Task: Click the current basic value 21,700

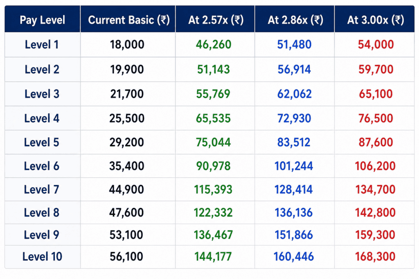Action: click(x=127, y=94)
